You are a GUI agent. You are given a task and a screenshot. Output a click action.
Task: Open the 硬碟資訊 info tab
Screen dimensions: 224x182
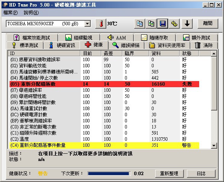click(62, 45)
